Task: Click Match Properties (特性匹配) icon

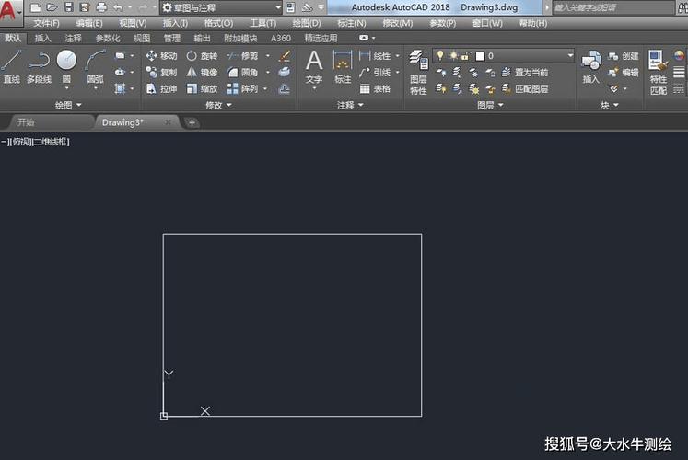Action: pyautogui.click(x=659, y=73)
